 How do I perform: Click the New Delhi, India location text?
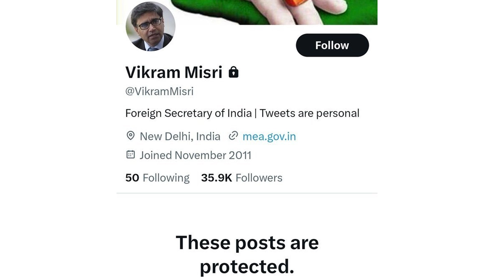[x=180, y=136]
